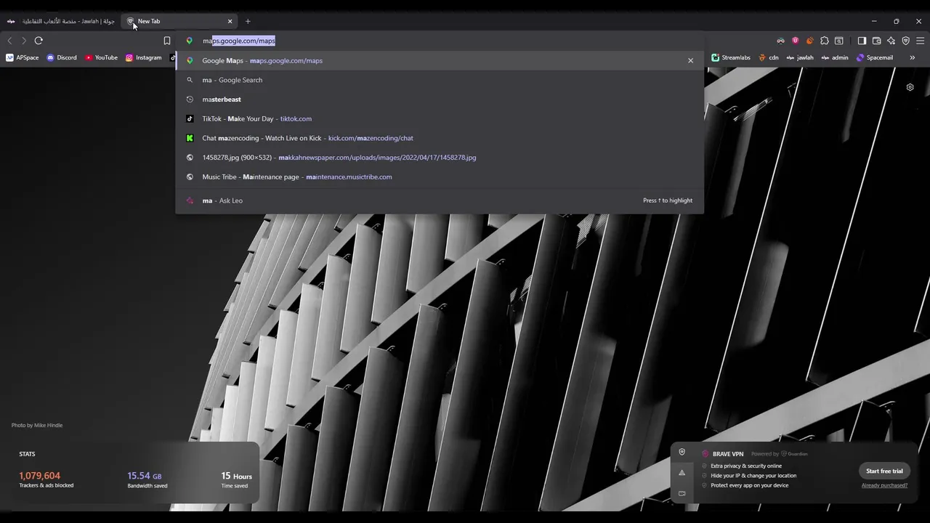Viewport: 930px width, 523px height.
Task: Select Music Tribe Maintenance page suggestion
Action: point(439,177)
